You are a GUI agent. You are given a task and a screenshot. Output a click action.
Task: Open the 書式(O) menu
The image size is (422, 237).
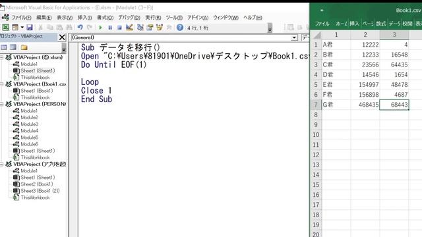(105, 18)
